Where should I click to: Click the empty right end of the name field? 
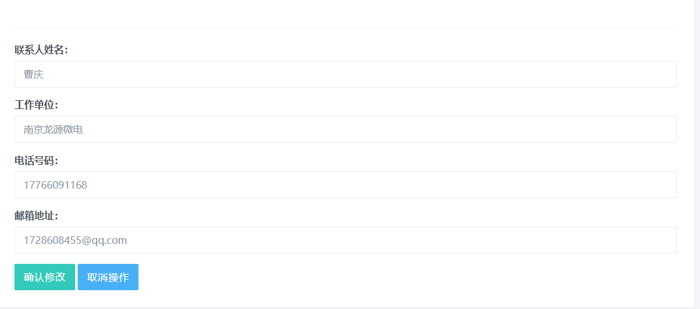click(625, 74)
